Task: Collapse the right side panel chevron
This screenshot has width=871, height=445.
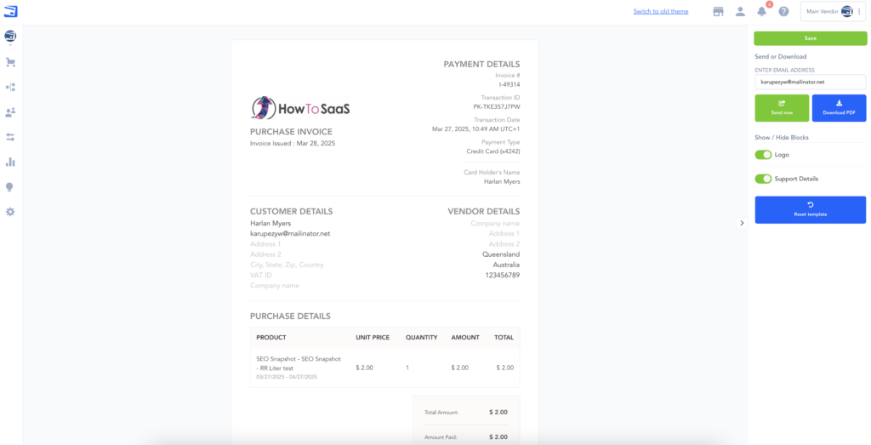Action: [741, 223]
